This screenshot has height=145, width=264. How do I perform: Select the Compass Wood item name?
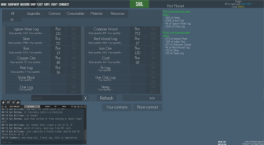[x=106, y=29]
